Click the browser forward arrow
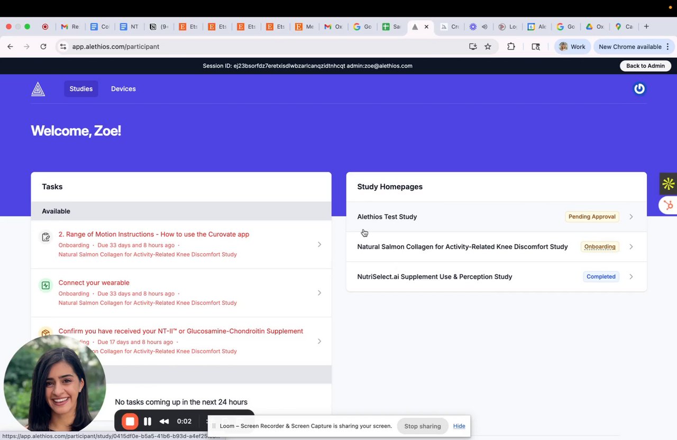 (x=27, y=47)
